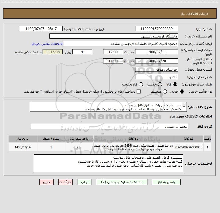Click the buyer name field دانشگاه فردوسی مشهد

[x=114, y=36]
